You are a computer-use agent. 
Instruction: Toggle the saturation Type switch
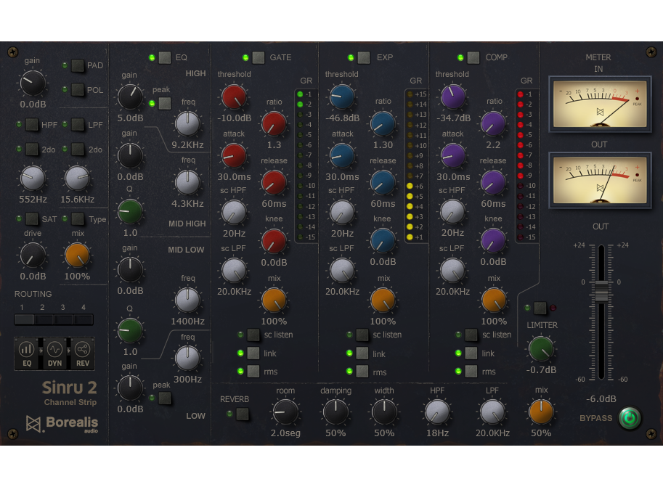click(78, 219)
